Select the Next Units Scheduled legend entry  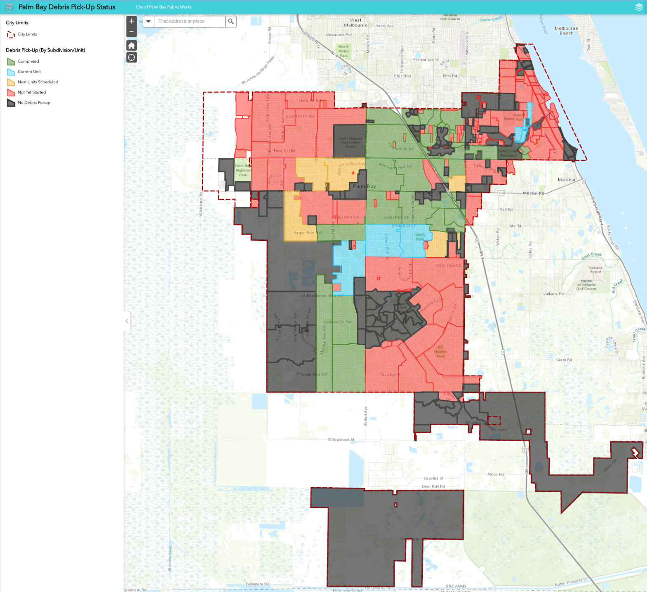click(38, 82)
